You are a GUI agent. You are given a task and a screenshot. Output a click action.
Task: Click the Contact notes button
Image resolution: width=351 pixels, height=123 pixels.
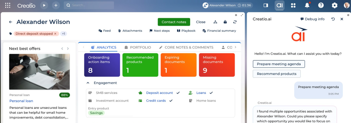[174, 22]
